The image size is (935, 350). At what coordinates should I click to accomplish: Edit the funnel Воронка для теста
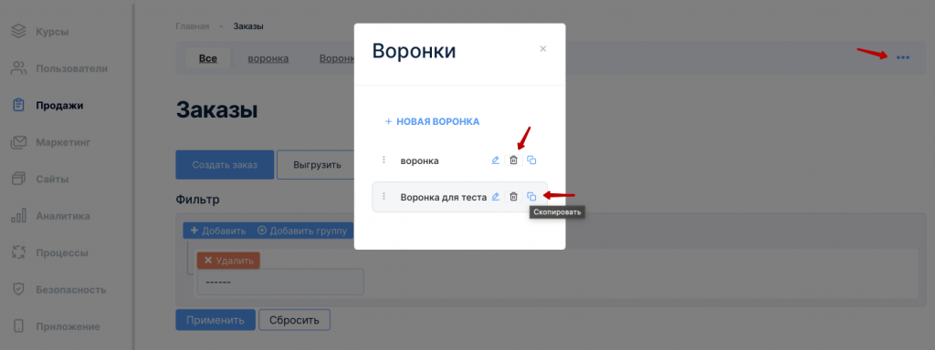pos(495,197)
